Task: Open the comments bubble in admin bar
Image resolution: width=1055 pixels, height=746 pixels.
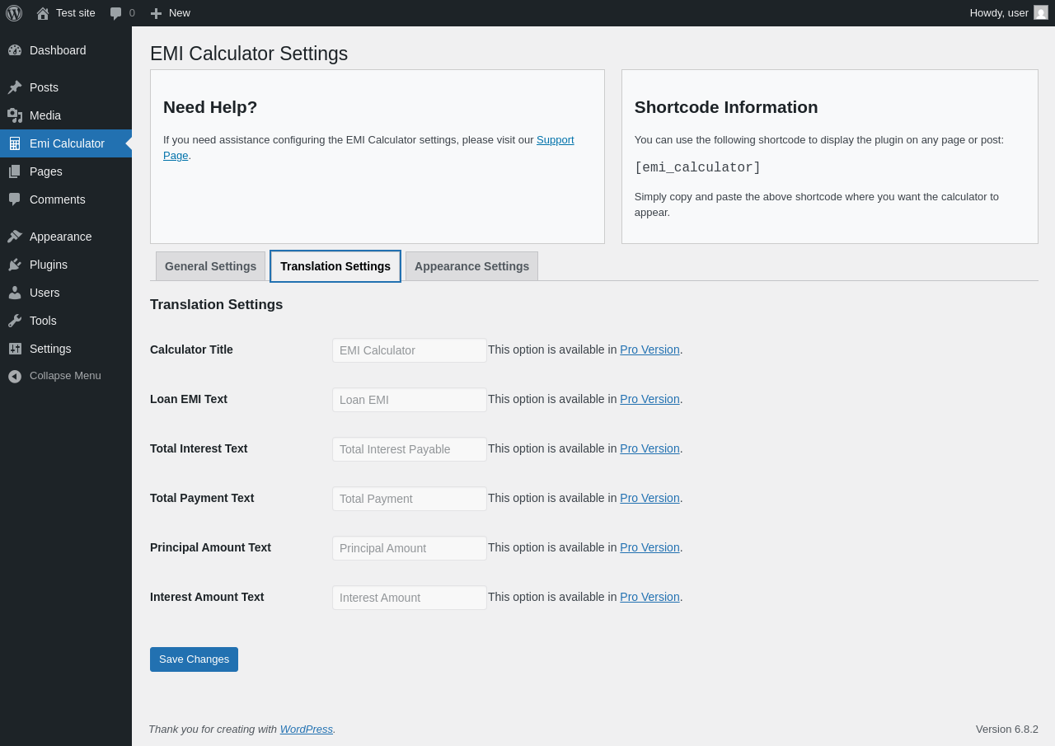Action: point(116,13)
